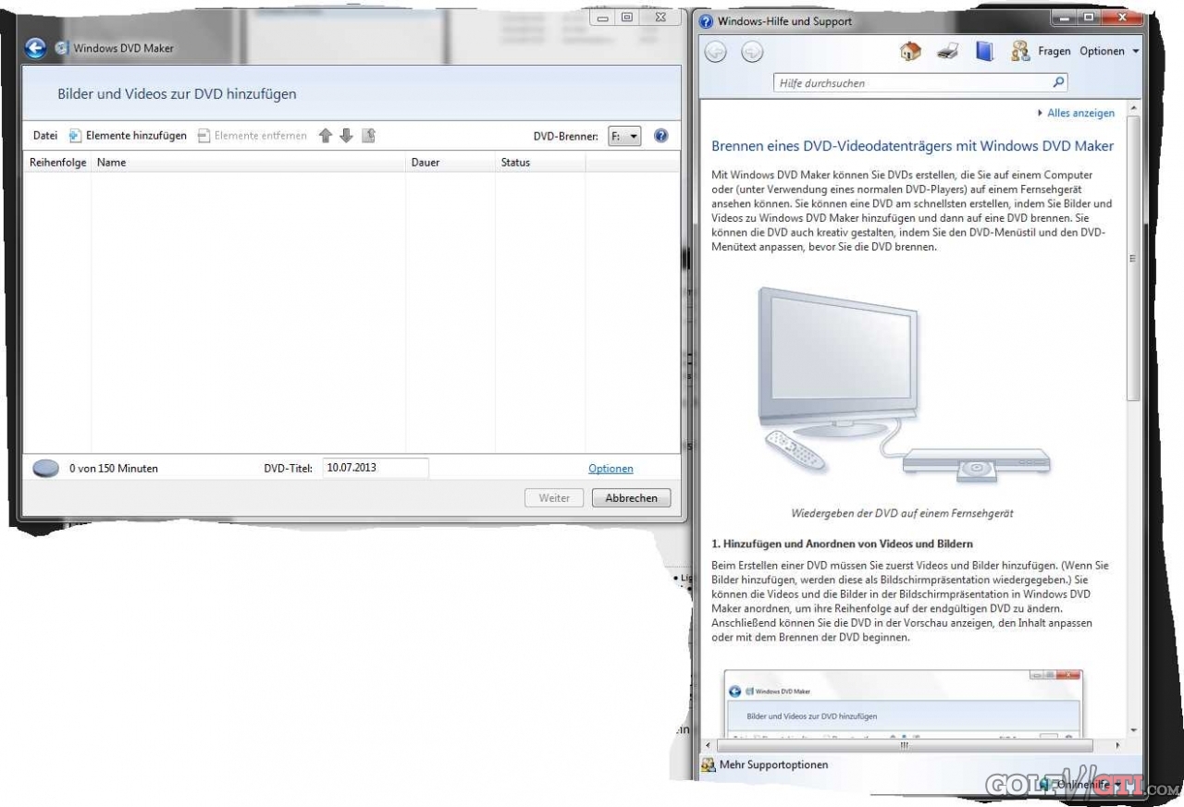Click the Bilder und Videos zur DVD hinzufügen heading

coord(177,94)
